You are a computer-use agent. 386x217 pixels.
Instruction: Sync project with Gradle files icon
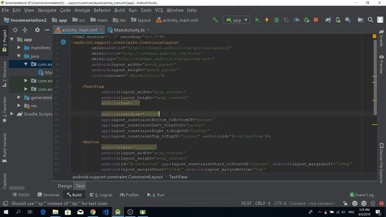point(328,20)
